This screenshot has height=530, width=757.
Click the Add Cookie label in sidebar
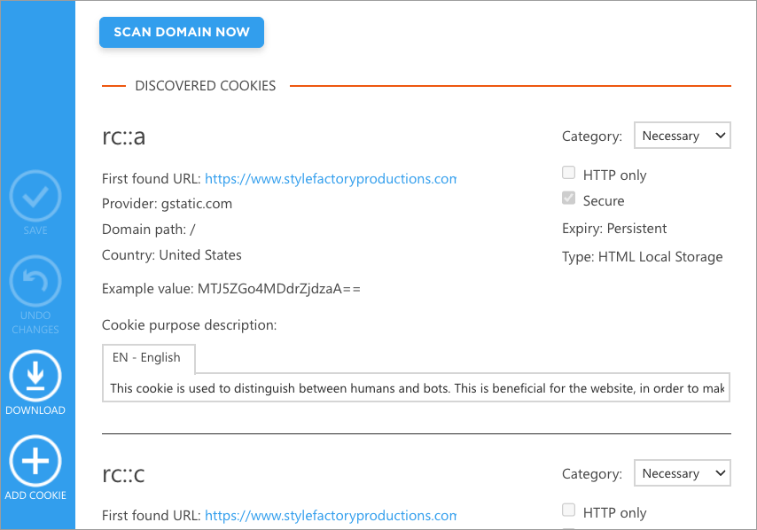pyautogui.click(x=35, y=495)
